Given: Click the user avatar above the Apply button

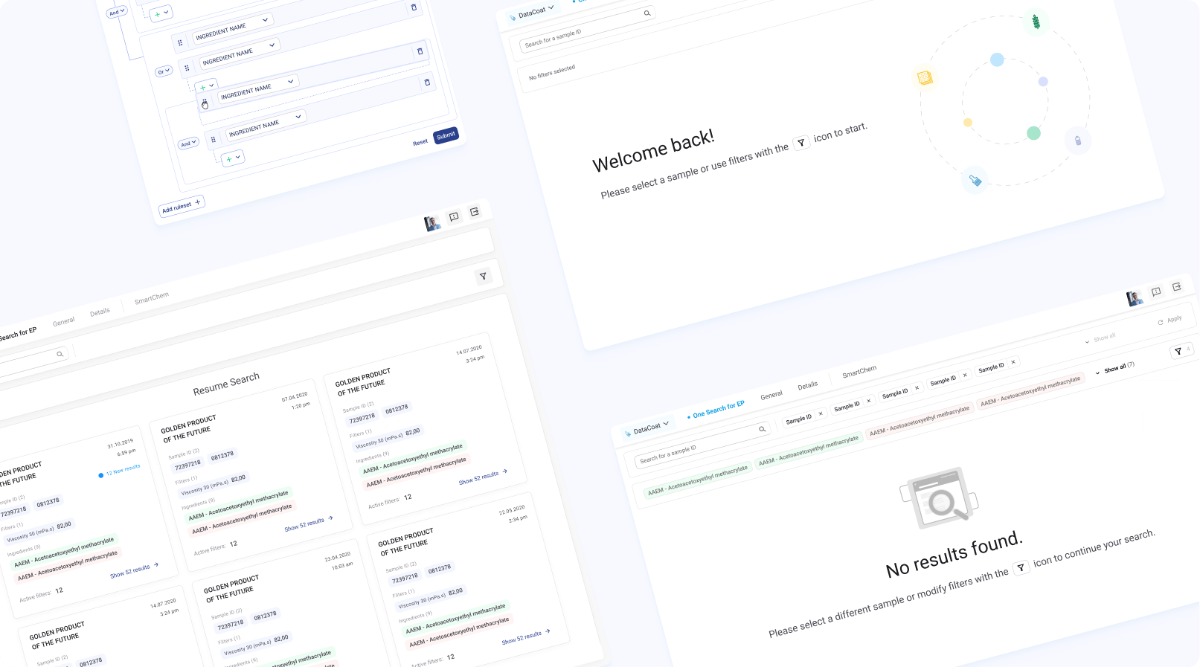Looking at the screenshot, I should coord(1135,298).
